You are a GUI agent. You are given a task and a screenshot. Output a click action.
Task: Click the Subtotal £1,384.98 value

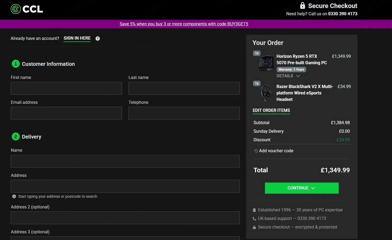point(340,123)
